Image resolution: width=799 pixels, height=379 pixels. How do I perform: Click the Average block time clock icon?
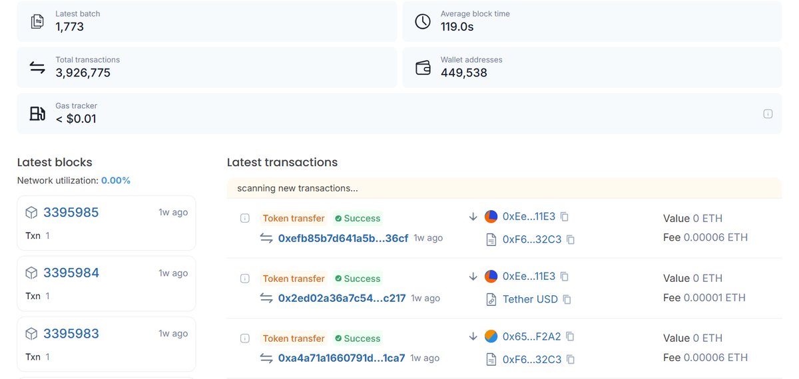(423, 21)
